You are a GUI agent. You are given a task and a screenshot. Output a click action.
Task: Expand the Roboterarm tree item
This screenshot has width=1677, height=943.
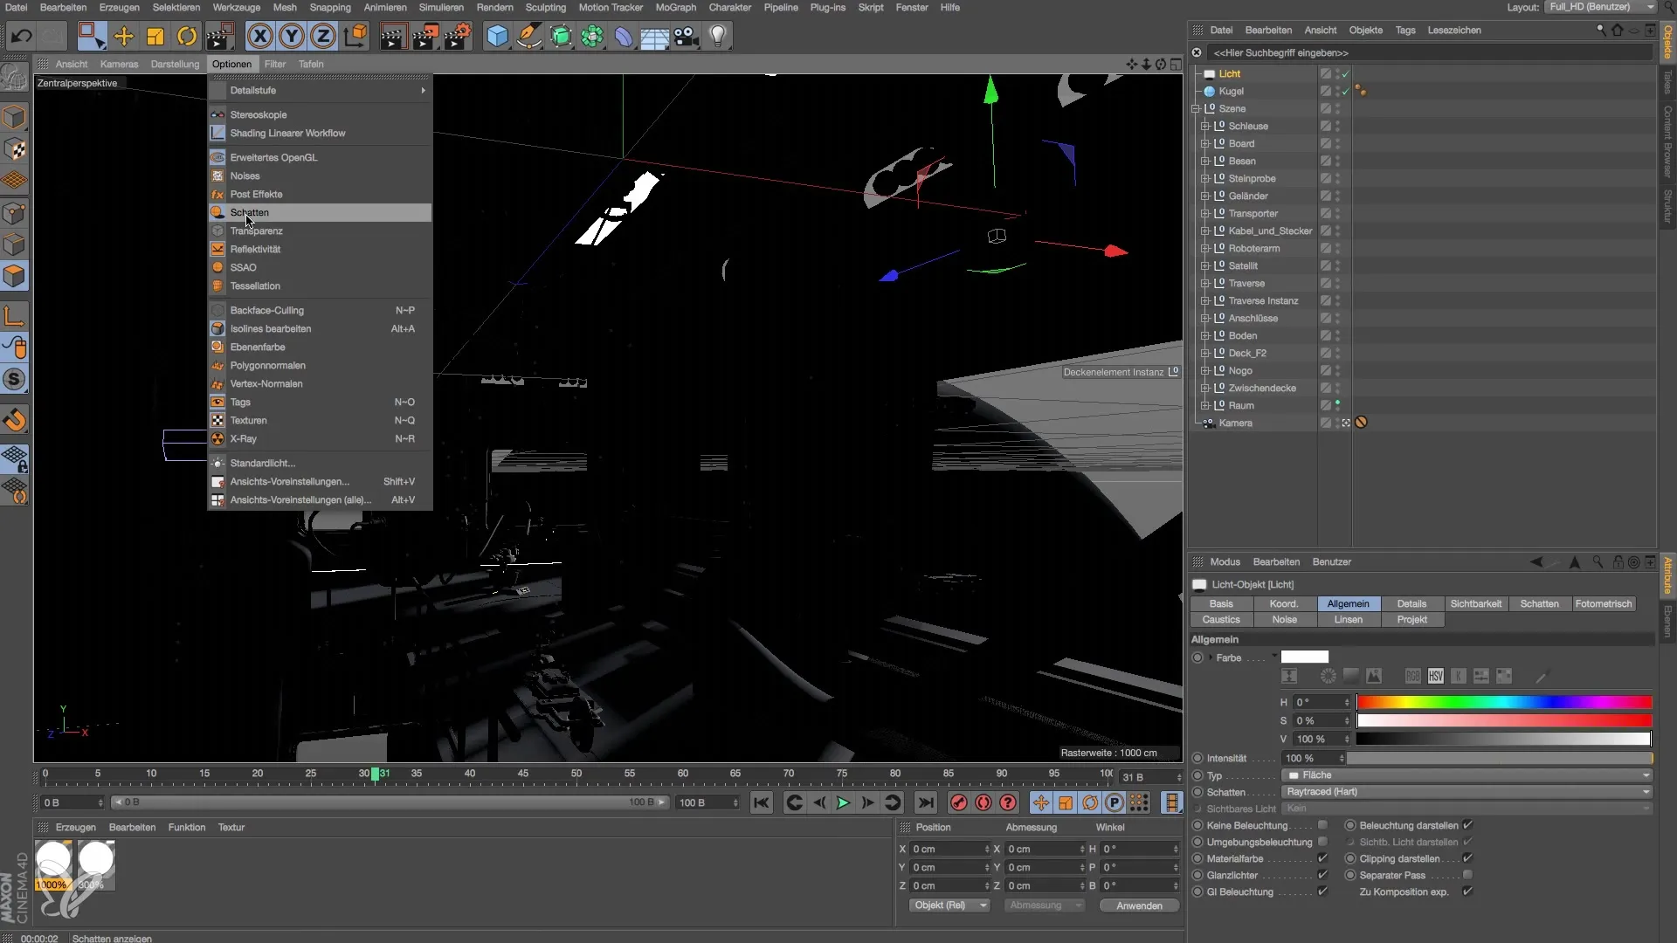[x=1205, y=249]
